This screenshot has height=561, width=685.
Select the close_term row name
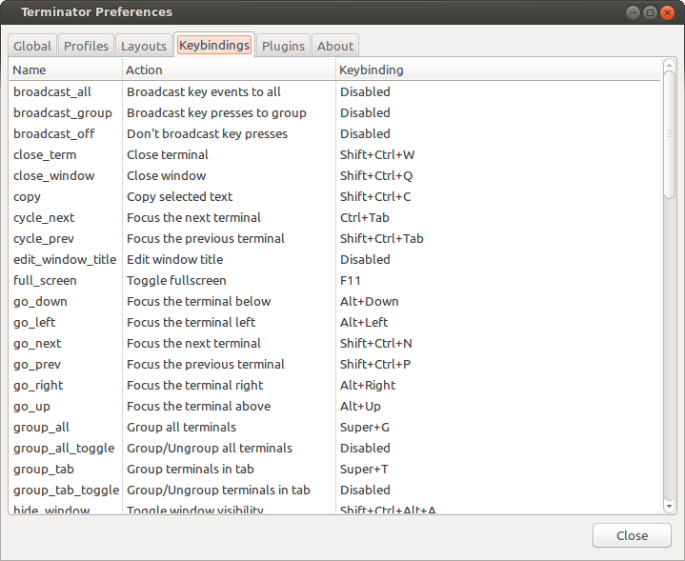pos(45,154)
